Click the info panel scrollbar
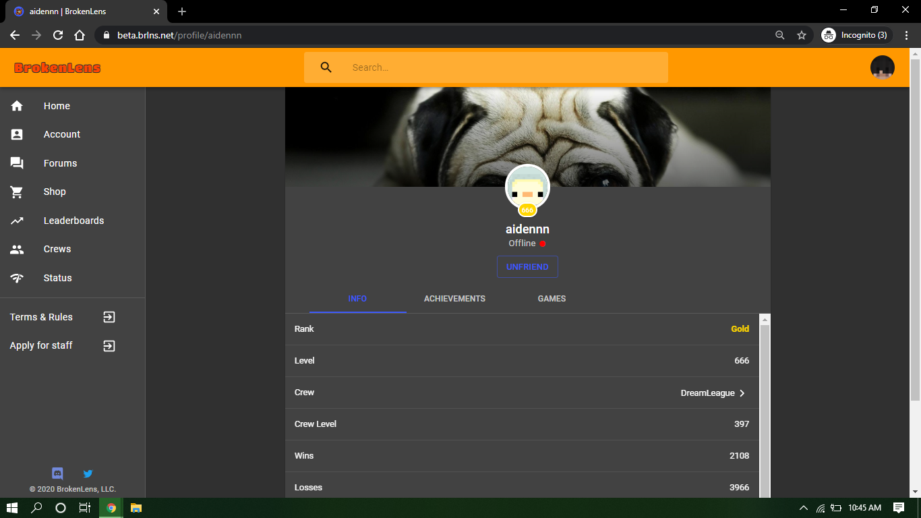 click(x=765, y=405)
